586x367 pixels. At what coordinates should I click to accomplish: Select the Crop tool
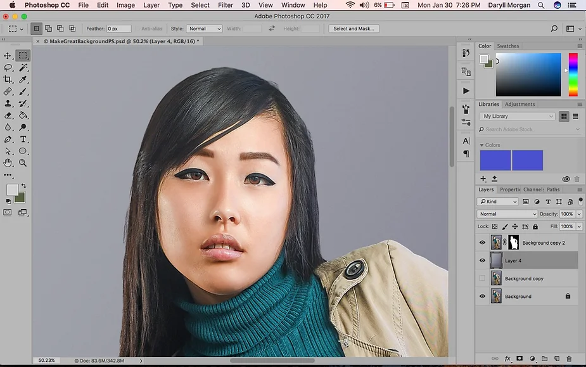click(x=8, y=79)
